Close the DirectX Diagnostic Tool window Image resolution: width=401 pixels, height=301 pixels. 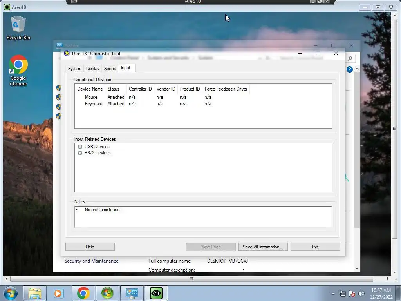[336, 53]
